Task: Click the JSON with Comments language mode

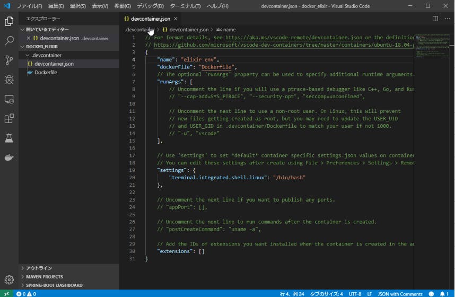Action: [399, 293]
